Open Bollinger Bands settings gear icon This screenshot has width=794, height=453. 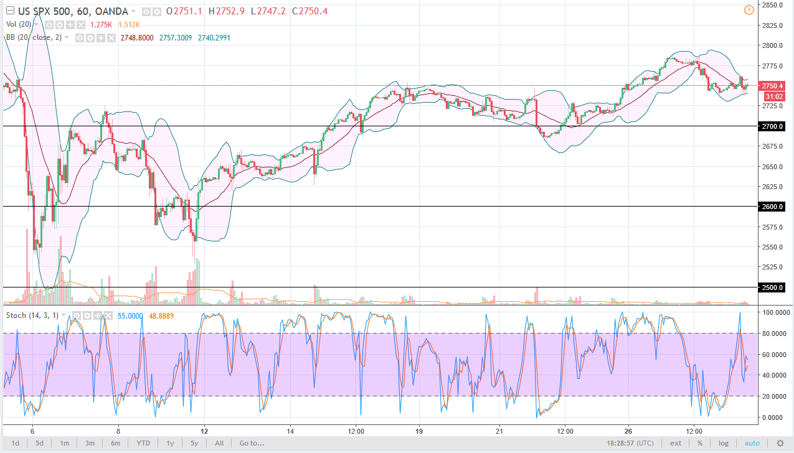pyautogui.click(x=91, y=38)
